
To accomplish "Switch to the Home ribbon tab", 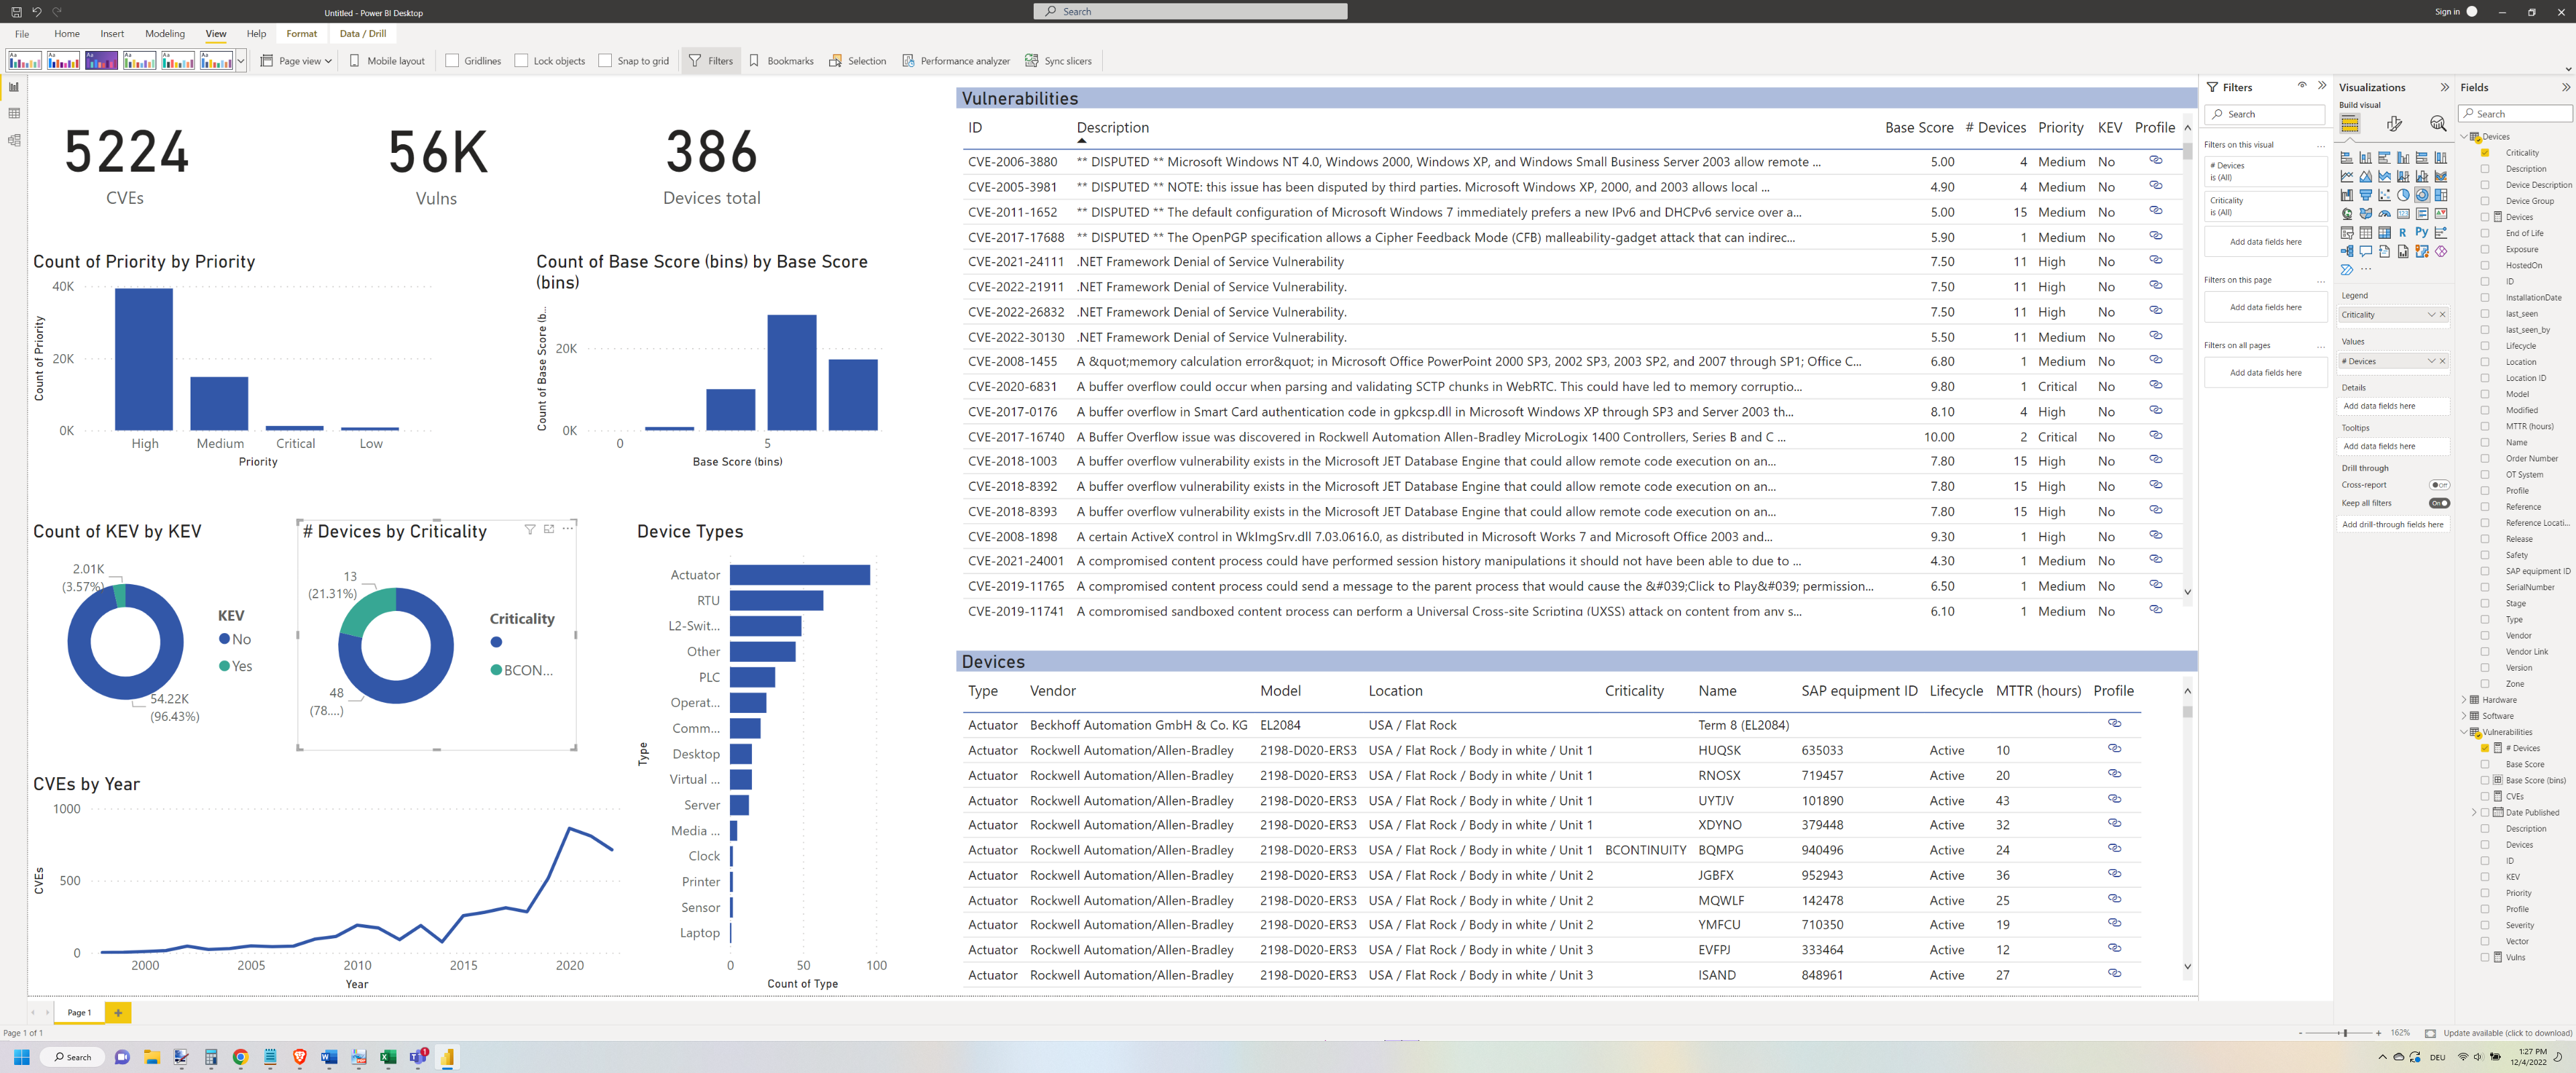I will (67, 34).
